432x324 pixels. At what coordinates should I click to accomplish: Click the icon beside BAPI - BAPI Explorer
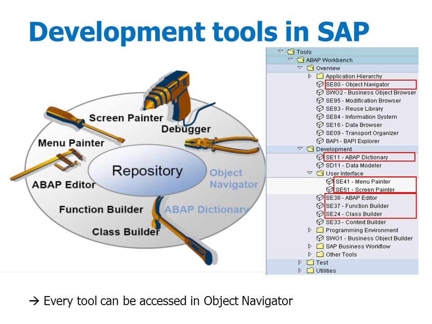coord(320,141)
